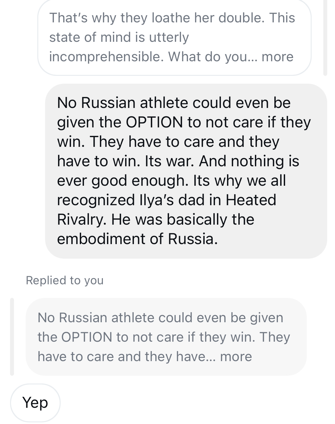This screenshot has height=424, width=335.
Task: Open the quoted reply preview below "Replied to you"
Action: pyautogui.click(x=166, y=337)
